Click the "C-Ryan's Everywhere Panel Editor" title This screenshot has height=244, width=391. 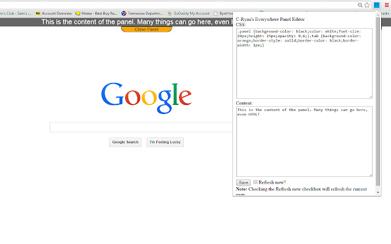270,19
